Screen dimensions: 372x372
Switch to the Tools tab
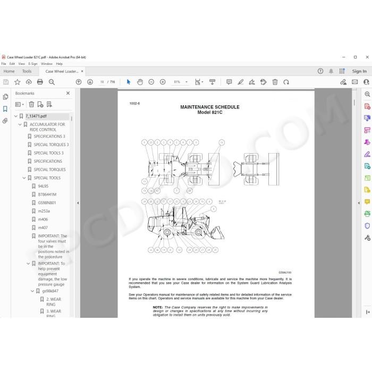(x=27, y=71)
